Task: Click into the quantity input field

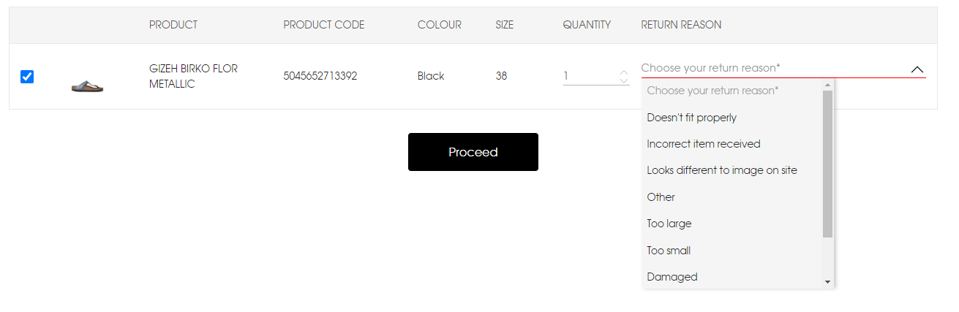Action: click(x=590, y=76)
